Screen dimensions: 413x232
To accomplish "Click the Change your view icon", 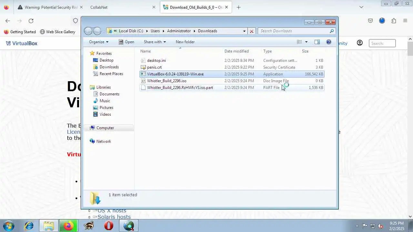I will pyautogui.click(x=299, y=42).
